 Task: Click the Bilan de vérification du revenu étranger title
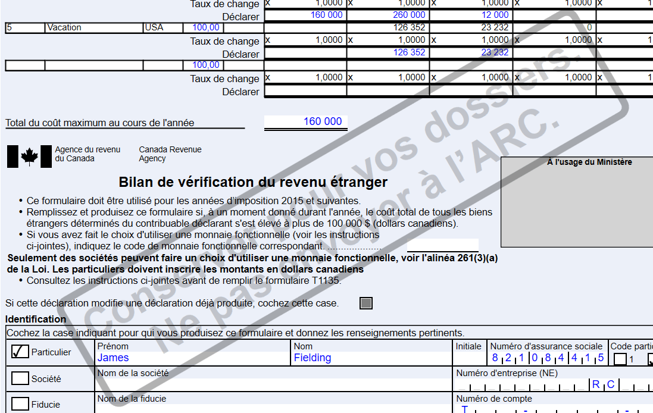[x=253, y=182]
